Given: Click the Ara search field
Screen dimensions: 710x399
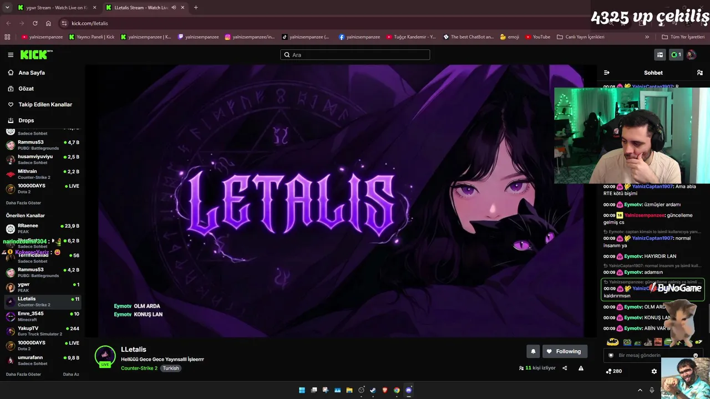Looking at the screenshot, I should (355, 55).
